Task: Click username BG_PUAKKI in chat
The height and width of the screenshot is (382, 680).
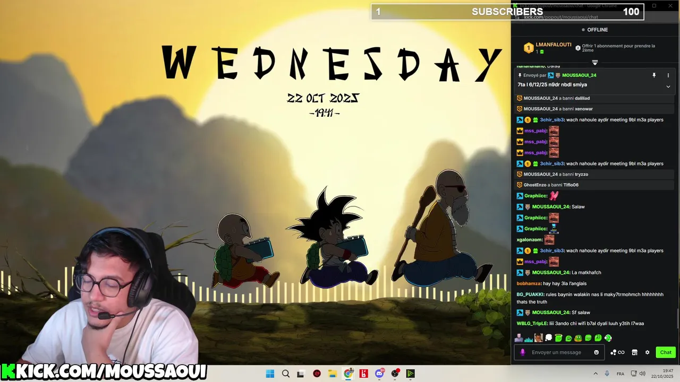Action: (530, 294)
